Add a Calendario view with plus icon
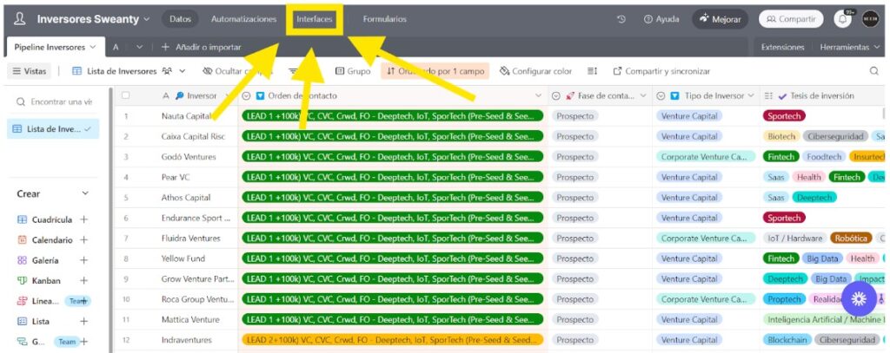Image resolution: width=890 pixels, height=353 pixels. 84,240
